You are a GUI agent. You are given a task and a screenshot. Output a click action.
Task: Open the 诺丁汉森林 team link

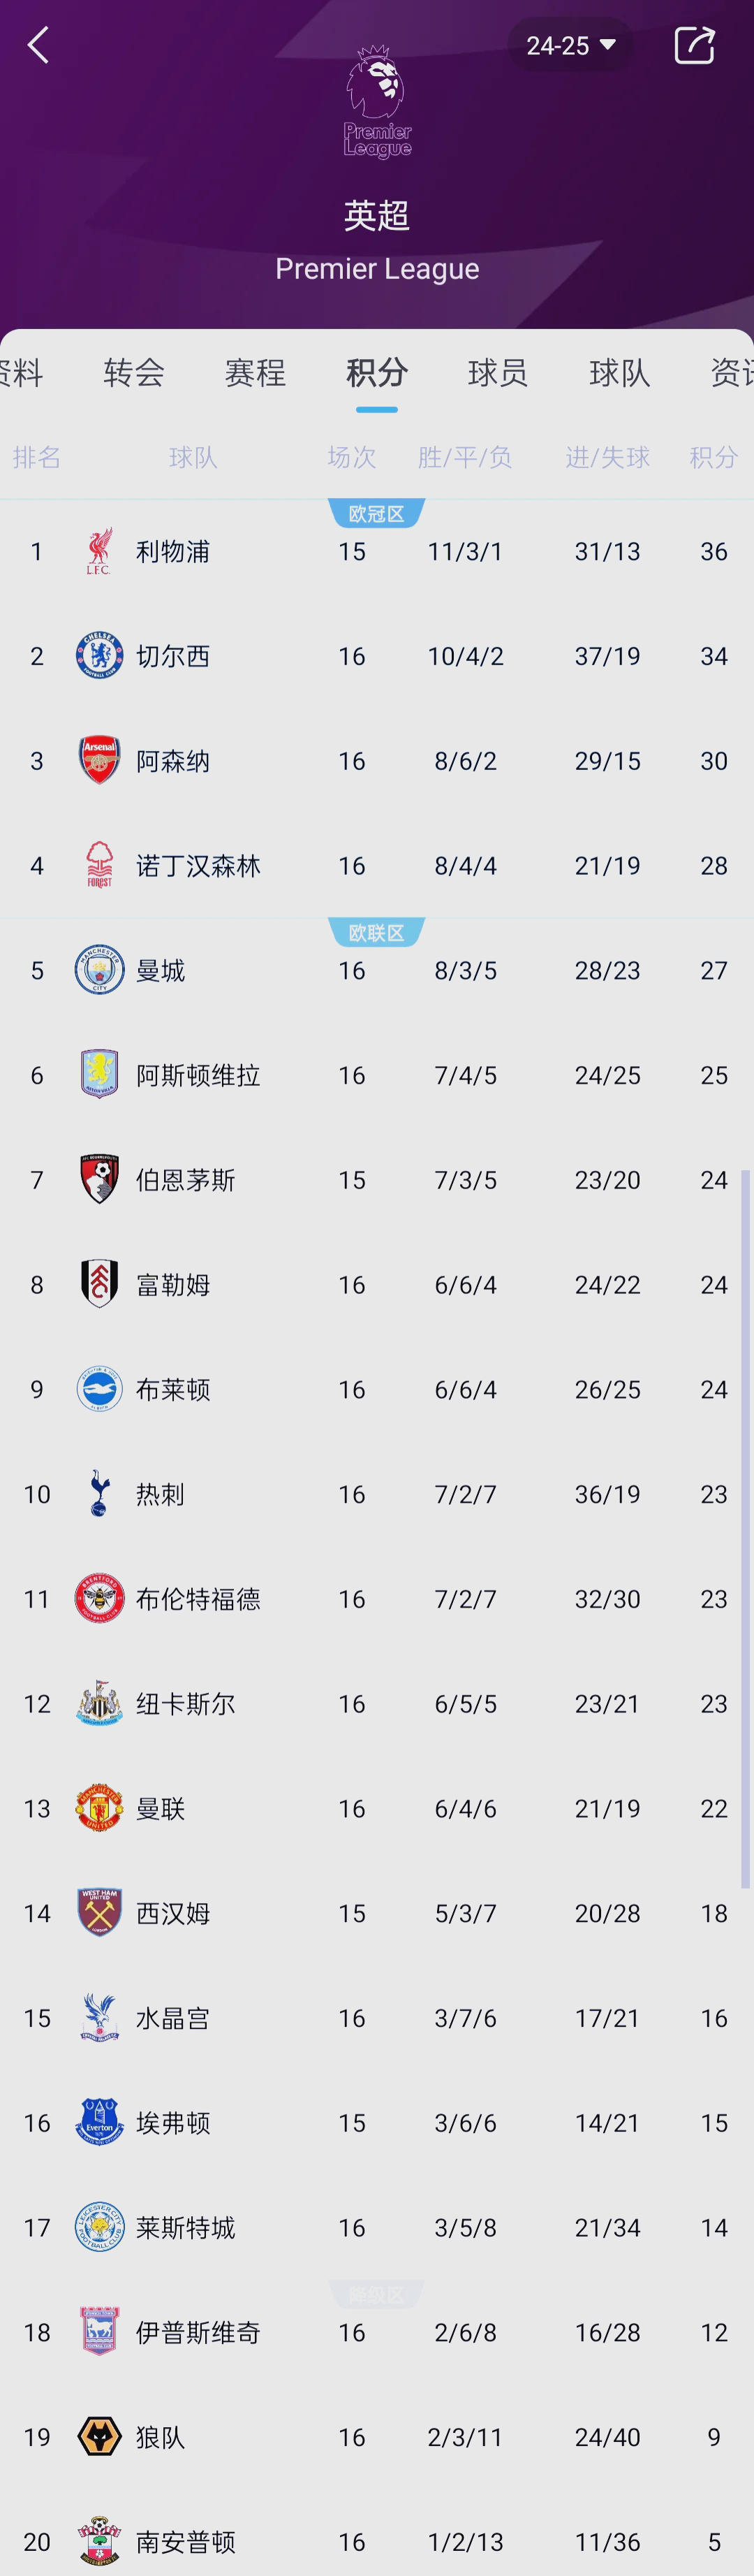tap(198, 866)
